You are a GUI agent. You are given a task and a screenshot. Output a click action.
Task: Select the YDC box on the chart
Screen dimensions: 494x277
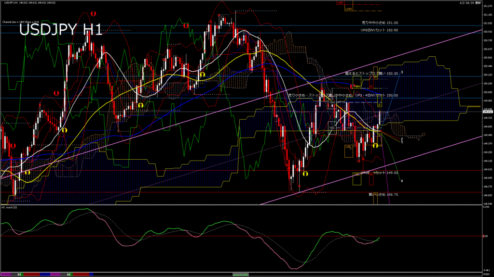click(x=332, y=128)
